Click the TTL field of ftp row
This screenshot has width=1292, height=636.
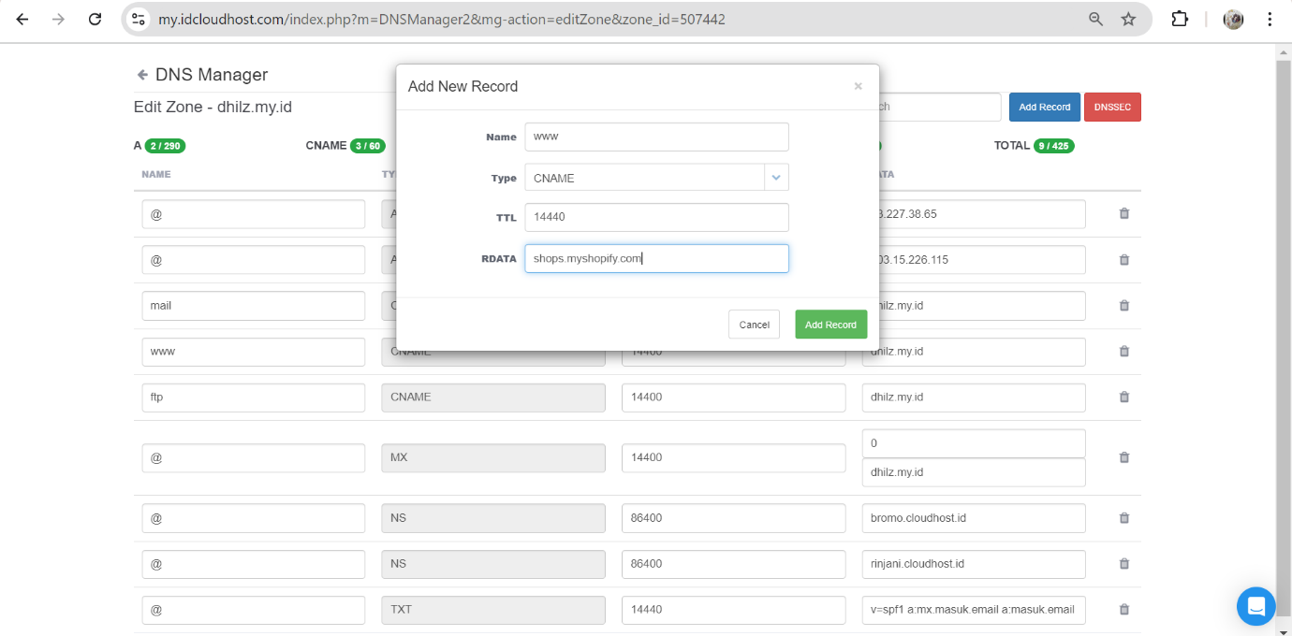(734, 397)
